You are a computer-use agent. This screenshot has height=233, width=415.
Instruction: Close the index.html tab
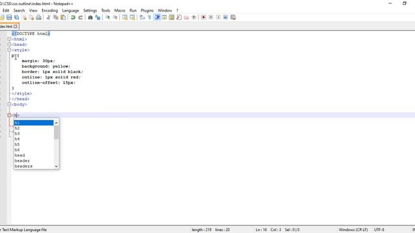pos(16,27)
